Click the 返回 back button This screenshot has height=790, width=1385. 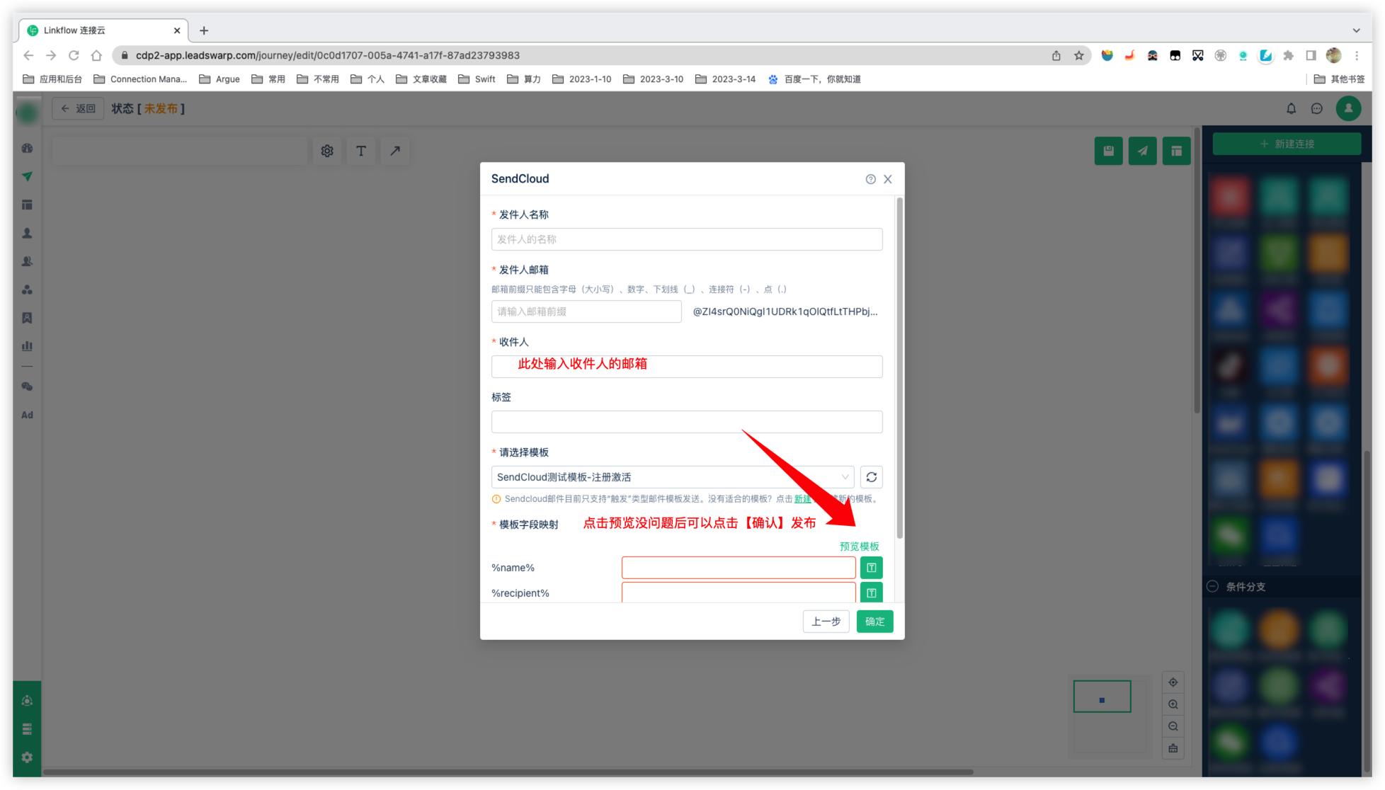[78, 108]
